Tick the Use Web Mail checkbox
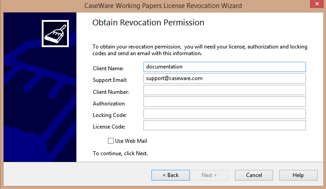This screenshot has width=326, height=189. coord(111,141)
